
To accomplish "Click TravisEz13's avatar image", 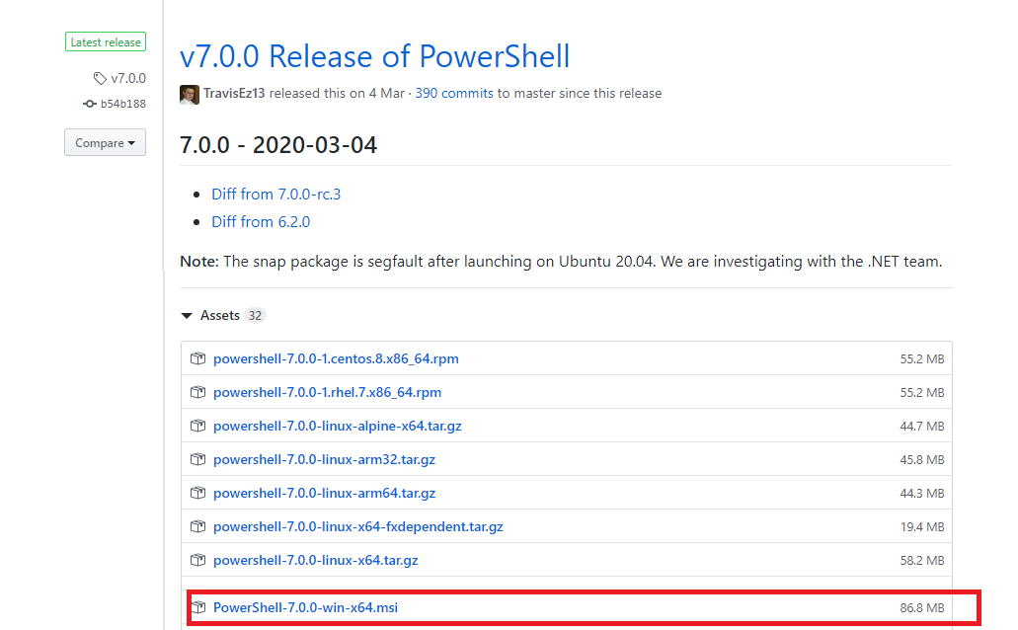I will click(x=190, y=94).
